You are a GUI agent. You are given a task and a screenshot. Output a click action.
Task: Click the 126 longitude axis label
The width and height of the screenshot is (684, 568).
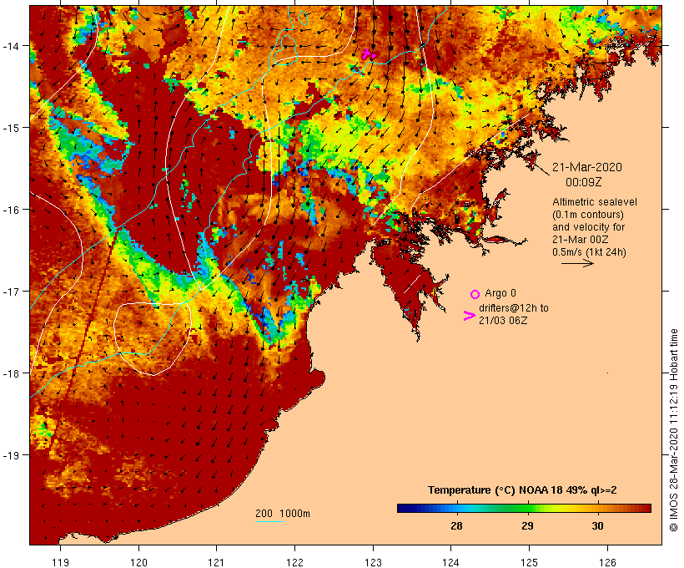pos(607,562)
